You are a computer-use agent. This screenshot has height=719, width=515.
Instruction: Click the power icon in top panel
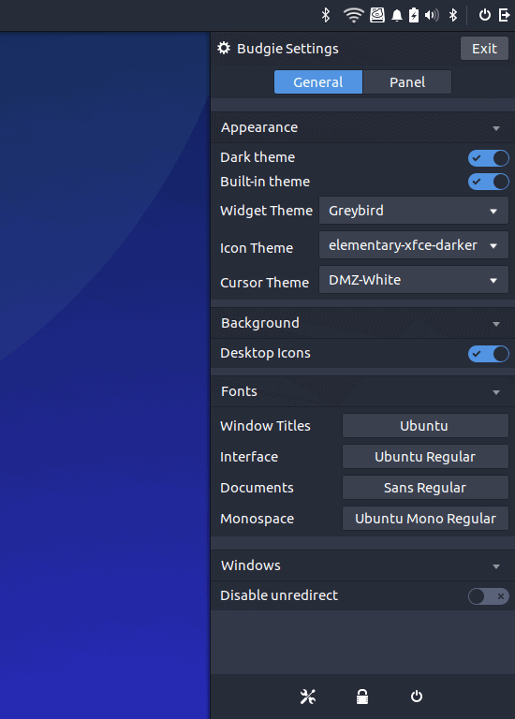pyautogui.click(x=485, y=15)
